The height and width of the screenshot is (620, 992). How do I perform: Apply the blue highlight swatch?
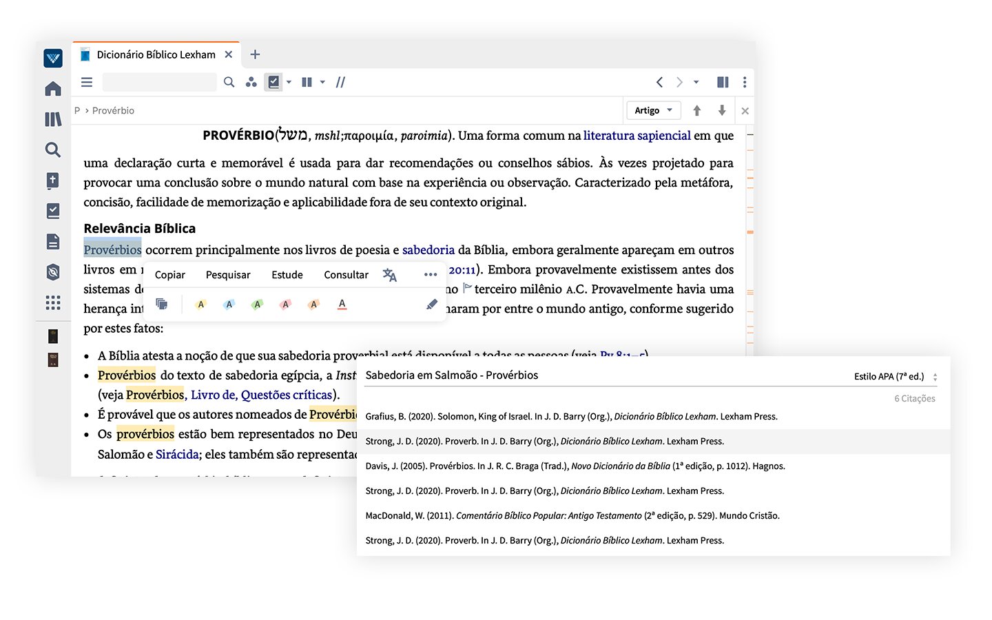pos(229,304)
